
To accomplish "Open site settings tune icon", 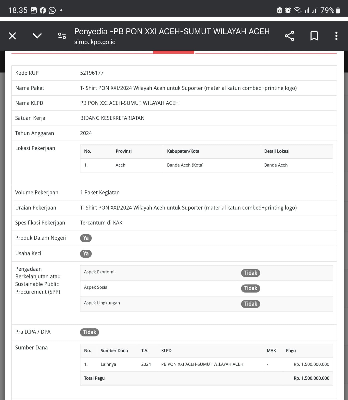I will [62, 36].
